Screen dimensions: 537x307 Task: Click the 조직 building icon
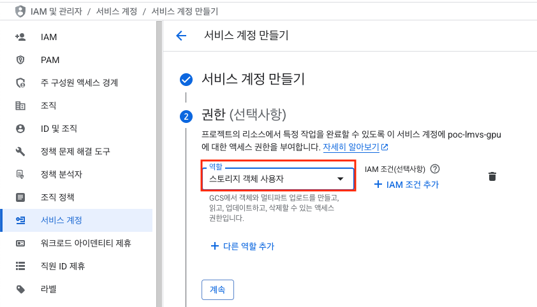20,106
